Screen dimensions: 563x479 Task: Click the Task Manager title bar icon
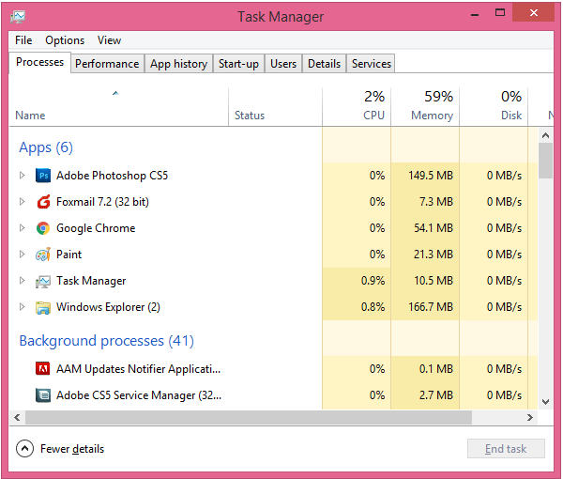pyautogui.click(x=18, y=17)
